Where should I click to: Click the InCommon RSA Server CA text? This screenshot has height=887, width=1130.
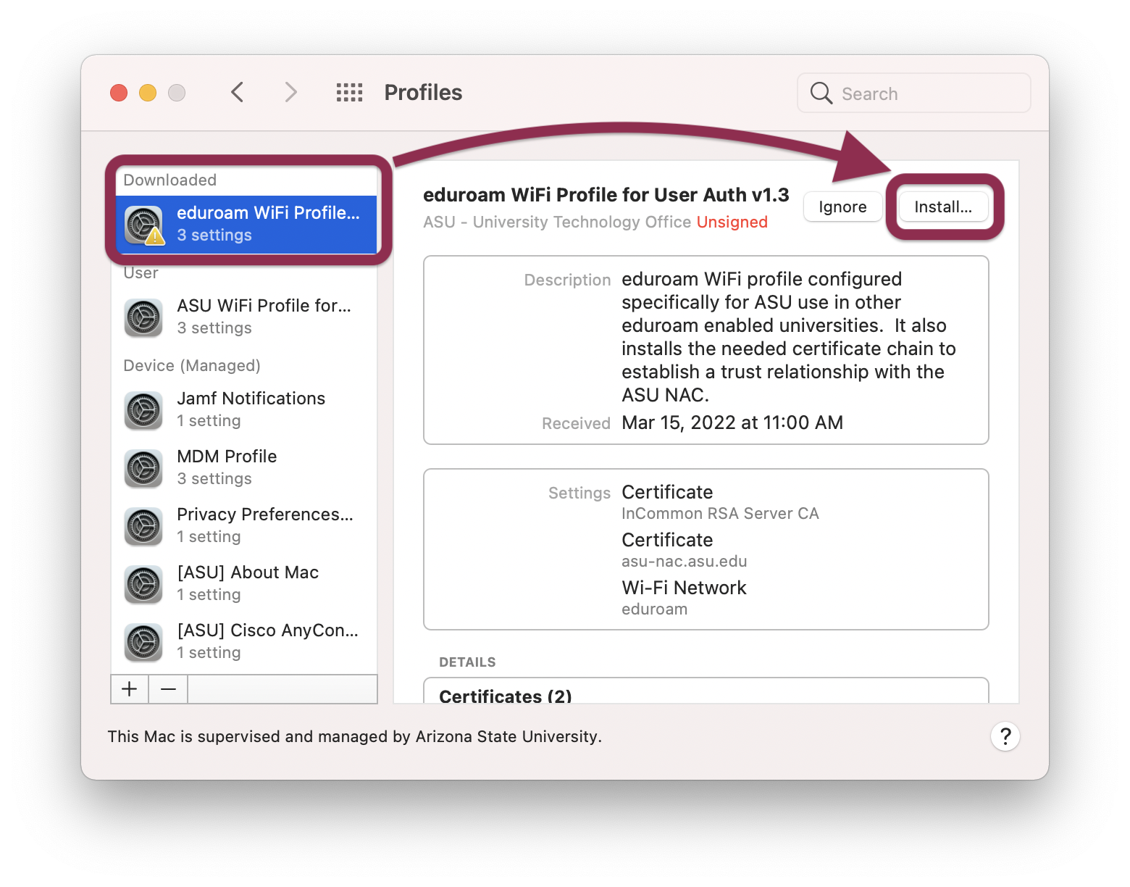point(720,513)
